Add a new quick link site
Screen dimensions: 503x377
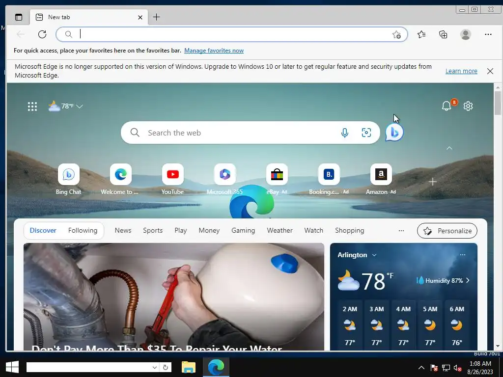(x=432, y=182)
